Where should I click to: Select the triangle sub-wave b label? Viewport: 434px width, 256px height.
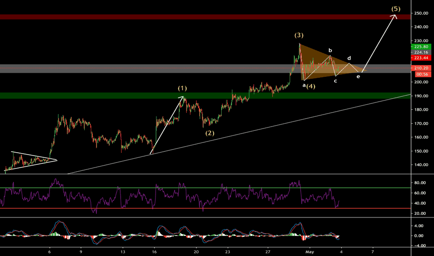point(330,50)
